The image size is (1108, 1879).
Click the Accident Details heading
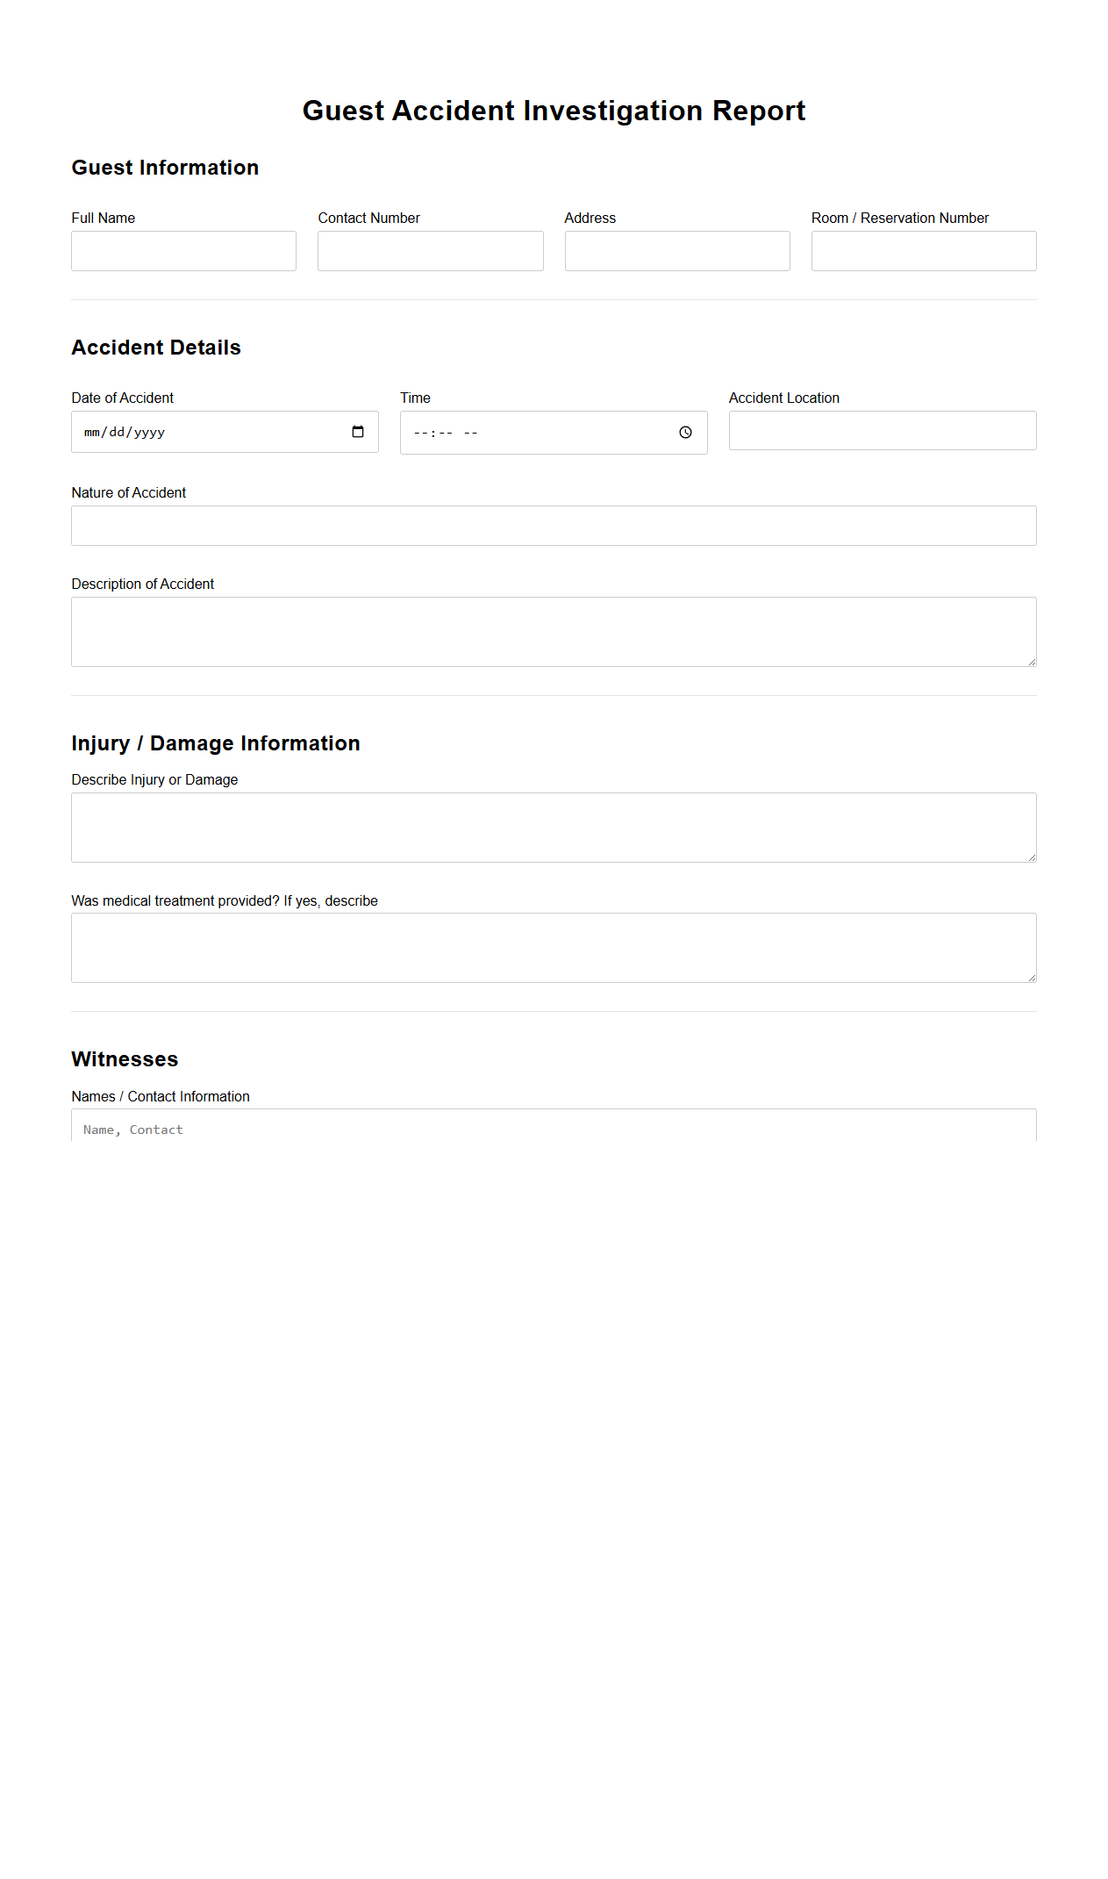pos(156,348)
